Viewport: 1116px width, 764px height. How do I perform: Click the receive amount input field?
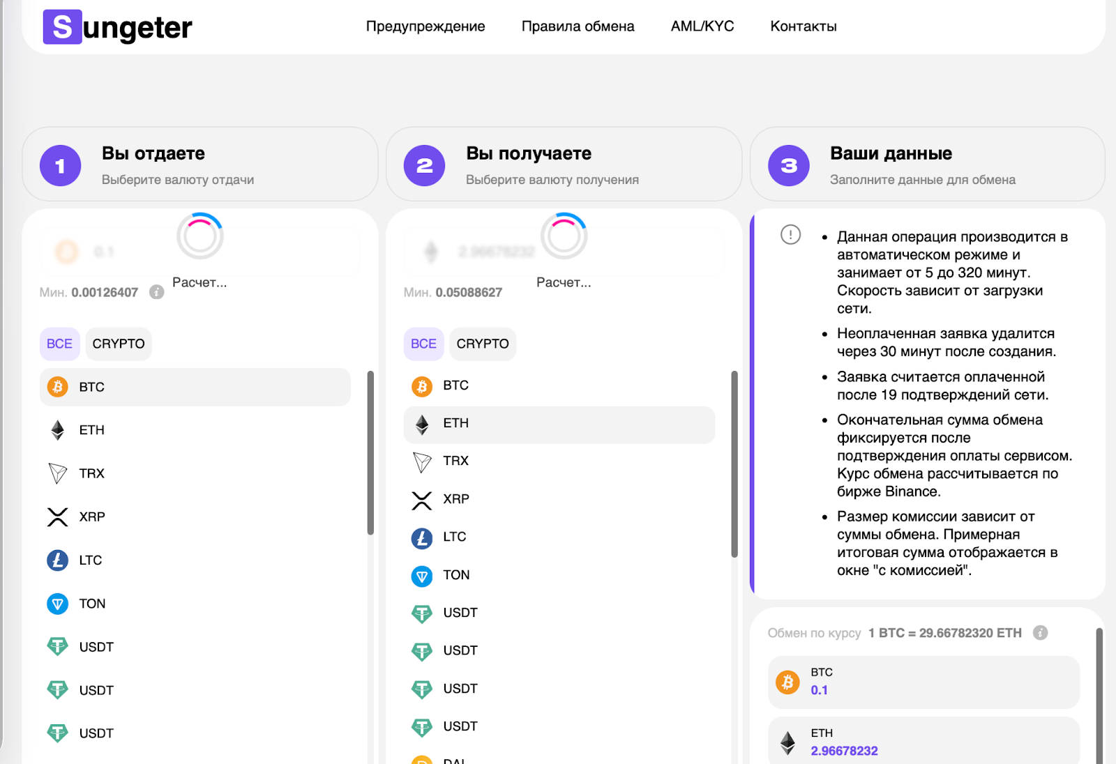[564, 252]
